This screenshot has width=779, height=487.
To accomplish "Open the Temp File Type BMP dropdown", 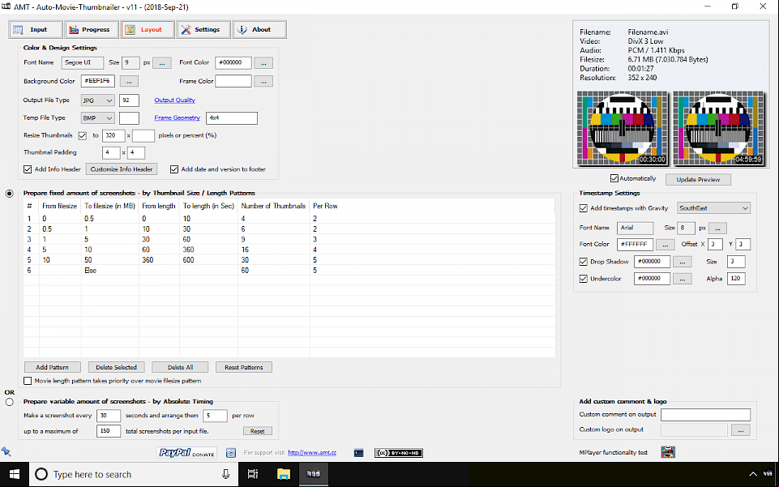I will [x=97, y=118].
